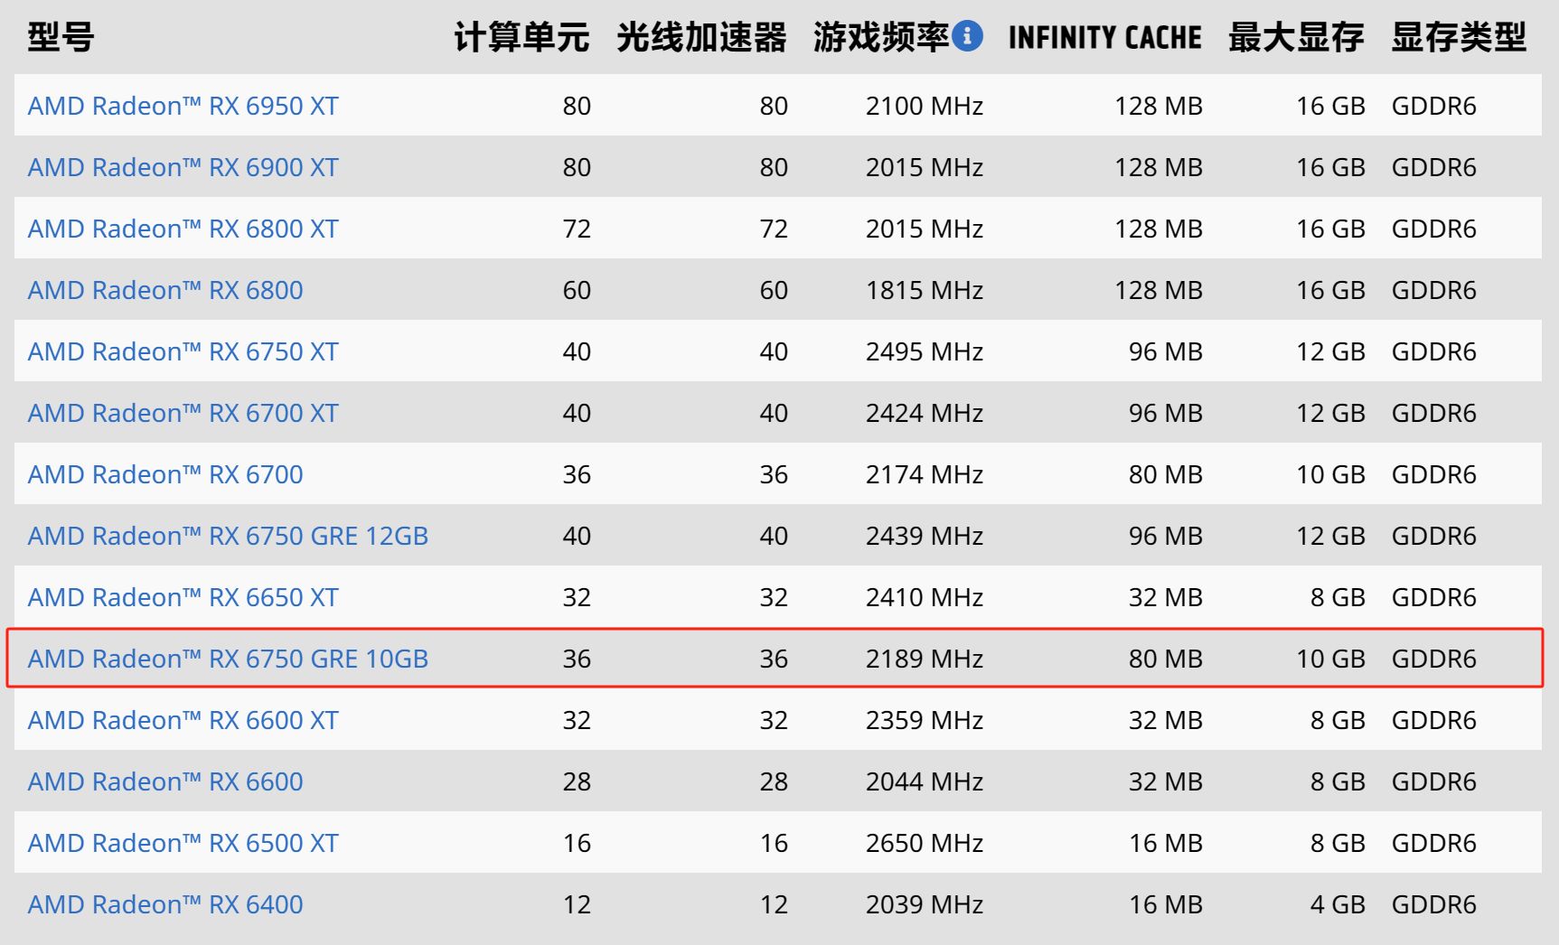Viewport: 1559px width, 945px height.
Task: Select 2189 MHz game frequency value
Action: 925,659
